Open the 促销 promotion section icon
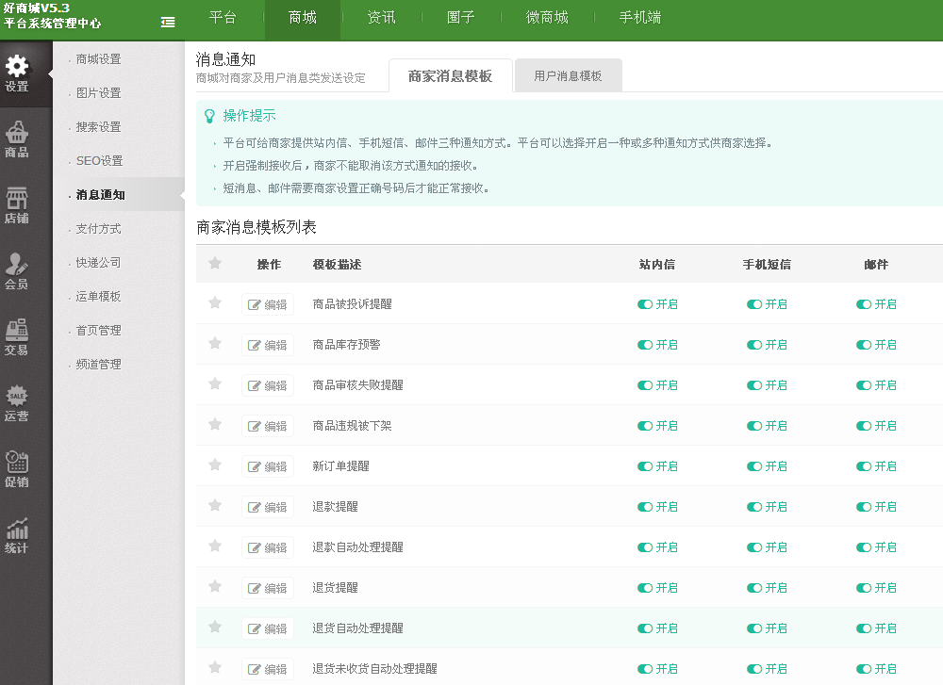The height and width of the screenshot is (685, 943). pyautogui.click(x=17, y=470)
